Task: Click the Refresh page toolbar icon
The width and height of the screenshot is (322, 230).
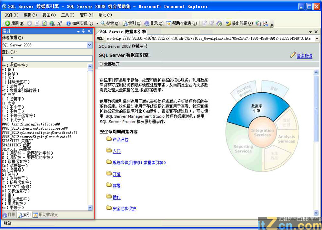Action: tap(44, 23)
